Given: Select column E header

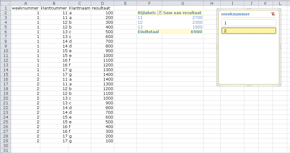Looking at the screenshot, I should (x=126, y=3).
